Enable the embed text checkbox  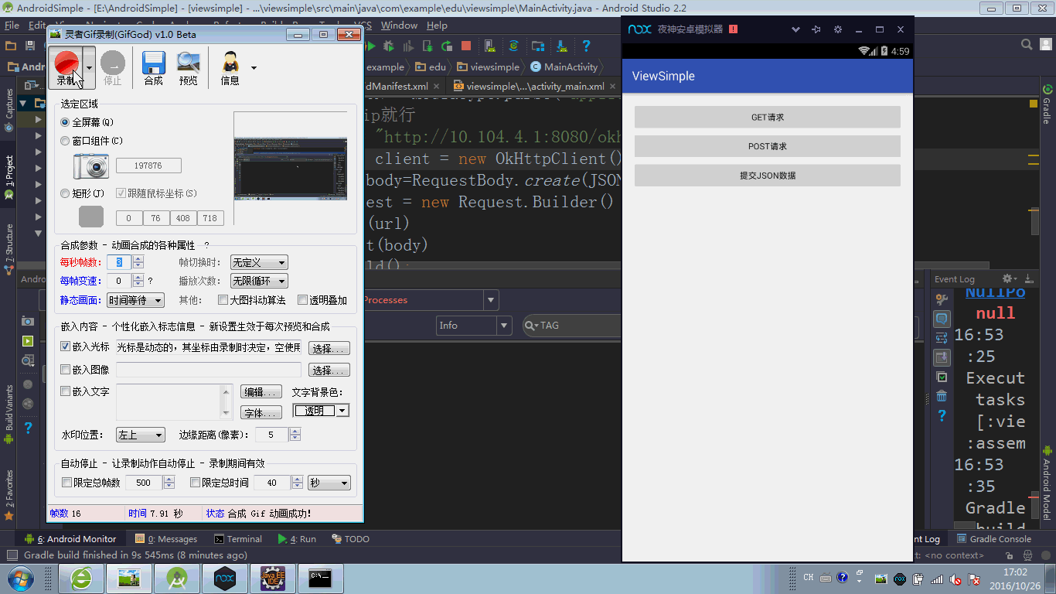tap(66, 392)
